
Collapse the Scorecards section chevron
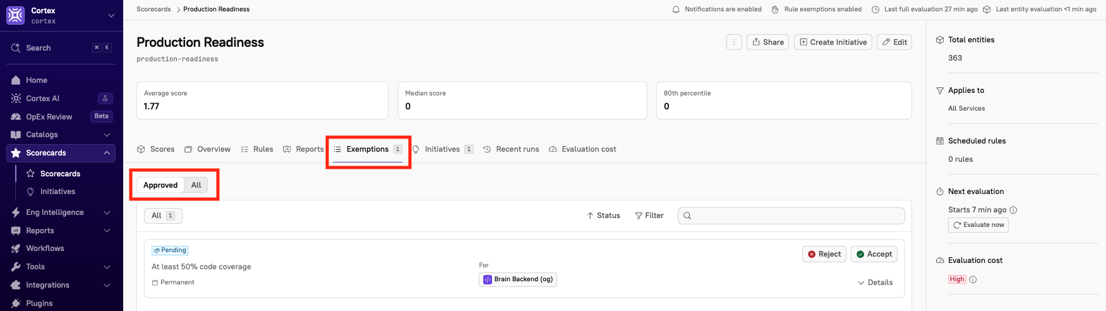107,153
